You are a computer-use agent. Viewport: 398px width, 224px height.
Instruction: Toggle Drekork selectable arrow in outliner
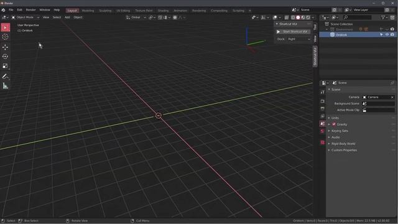coord(381,35)
